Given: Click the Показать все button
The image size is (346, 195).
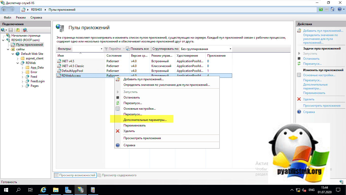Looking at the screenshot, I should click(x=137, y=49).
